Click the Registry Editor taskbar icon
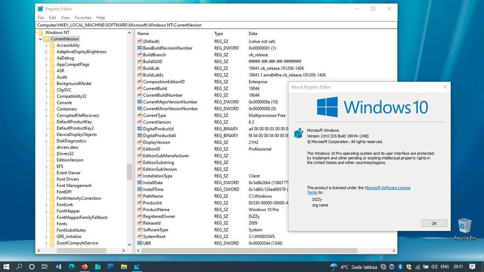This screenshot has height=272, width=484. [x=137, y=266]
